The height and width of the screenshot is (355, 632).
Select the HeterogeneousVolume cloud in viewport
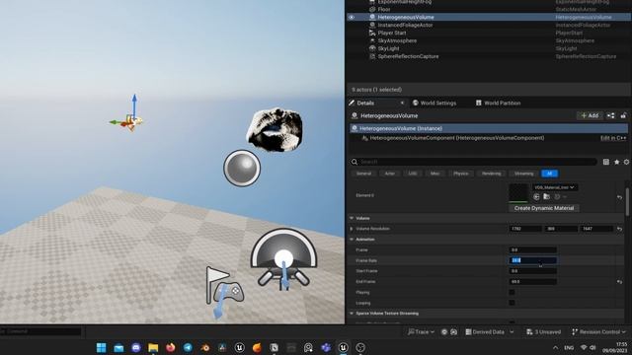(275, 129)
